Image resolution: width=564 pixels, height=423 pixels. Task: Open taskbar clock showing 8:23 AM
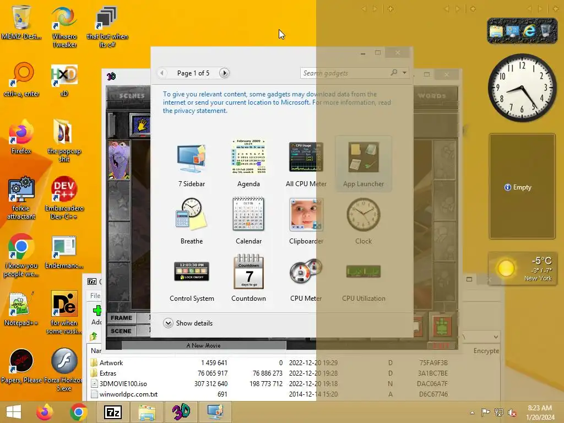540,413
